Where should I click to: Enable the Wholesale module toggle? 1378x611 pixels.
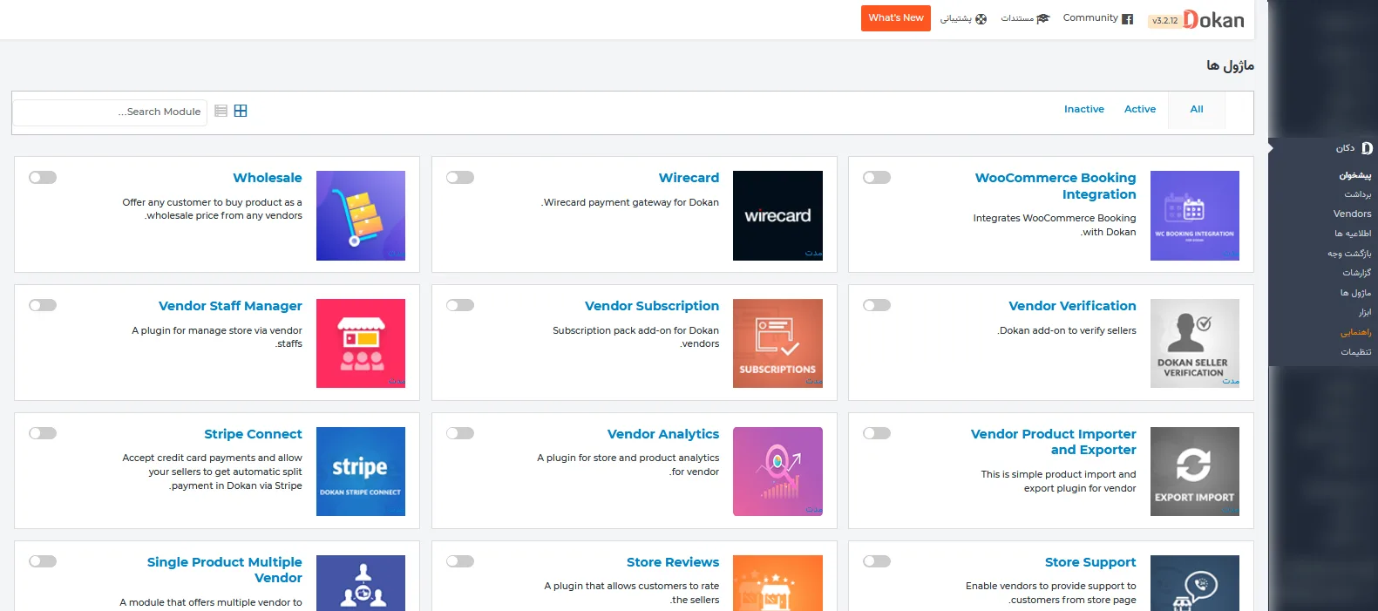pyautogui.click(x=43, y=177)
